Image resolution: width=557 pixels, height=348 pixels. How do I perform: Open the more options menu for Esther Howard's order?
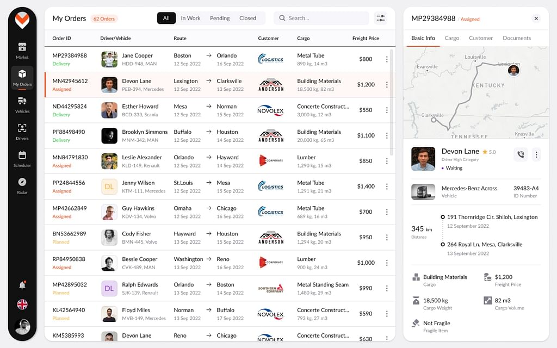(387, 110)
